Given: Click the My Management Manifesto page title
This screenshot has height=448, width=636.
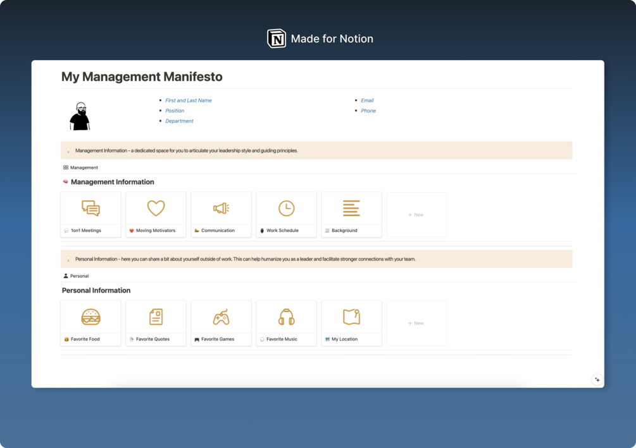Looking at the screenshot, I should (x=142, y=76).
